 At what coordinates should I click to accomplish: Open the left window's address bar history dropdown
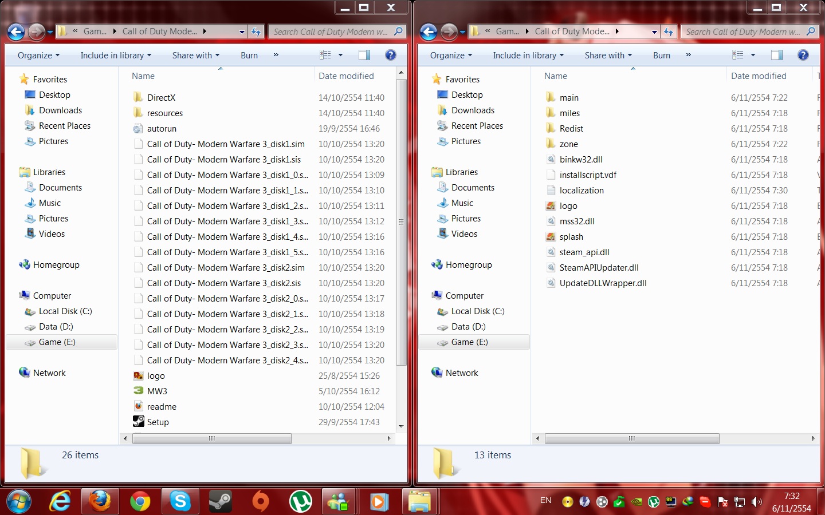coord(242,32)
